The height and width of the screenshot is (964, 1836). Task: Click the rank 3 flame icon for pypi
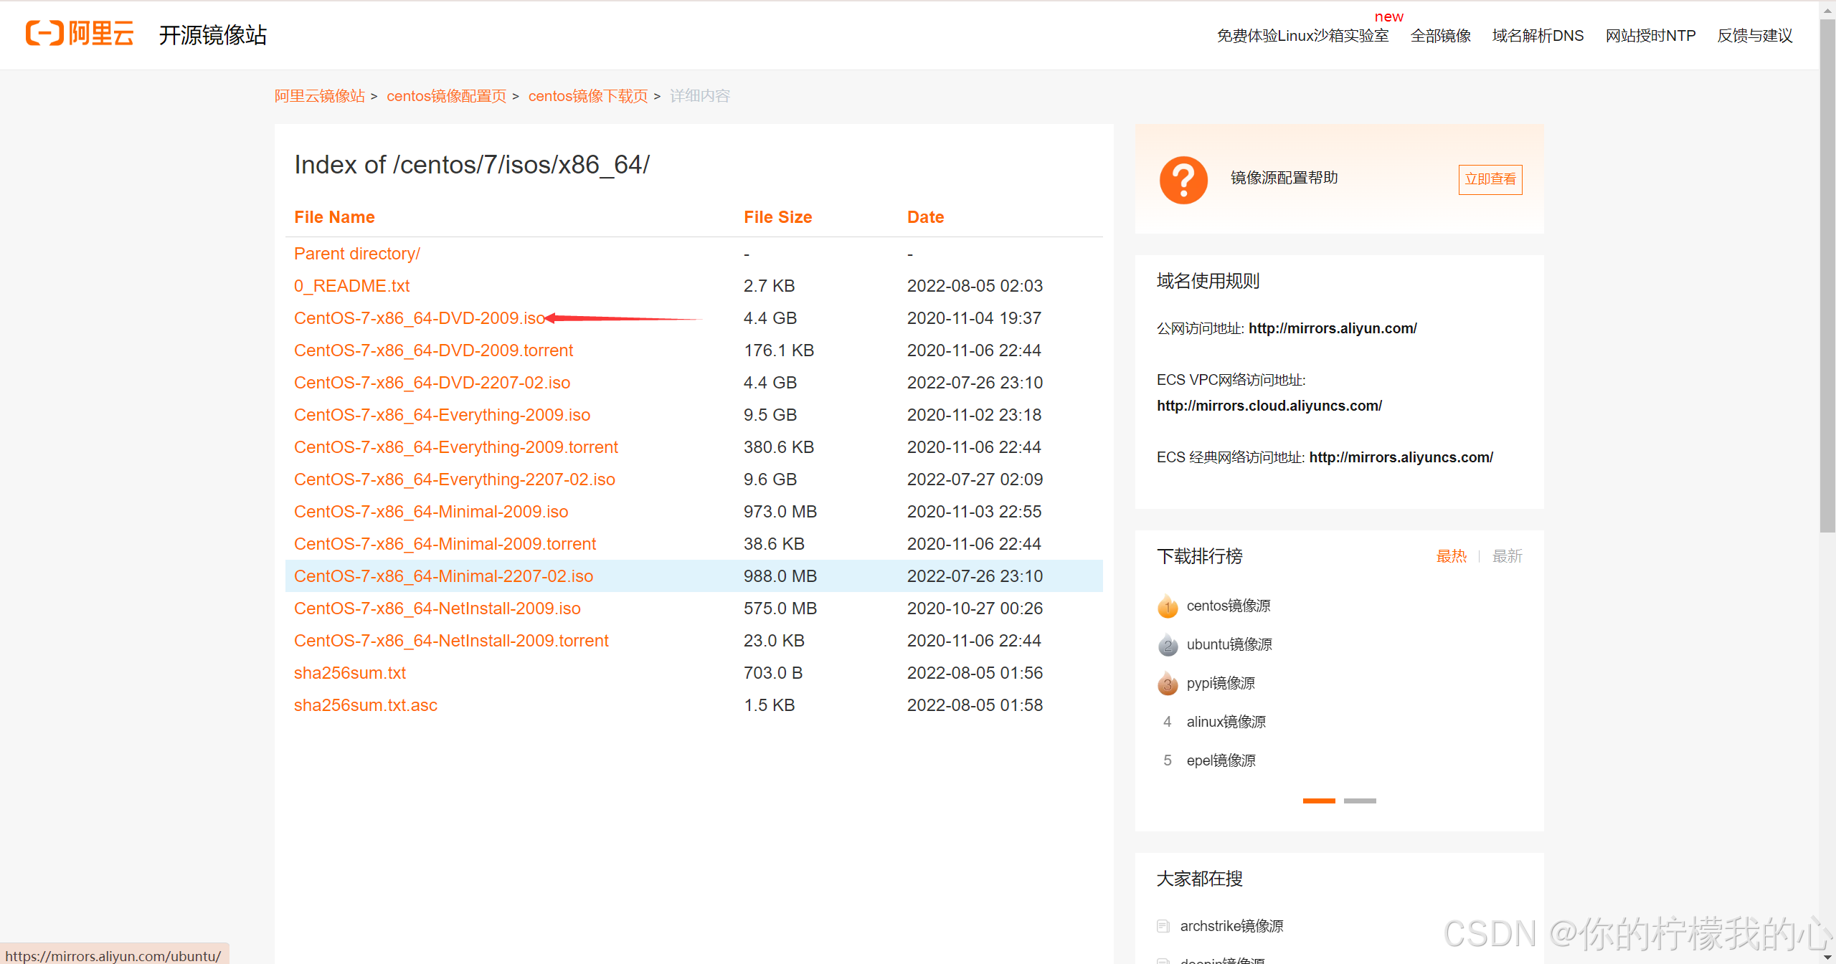coord(1168,684)
